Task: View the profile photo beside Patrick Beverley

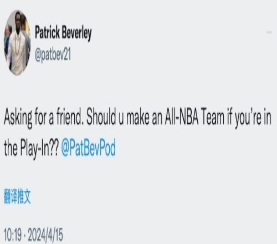Action: point(17,43)
